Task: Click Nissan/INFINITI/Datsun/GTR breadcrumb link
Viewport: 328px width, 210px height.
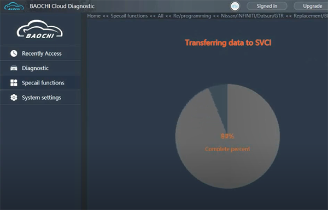Action: (x=252, y=16)
